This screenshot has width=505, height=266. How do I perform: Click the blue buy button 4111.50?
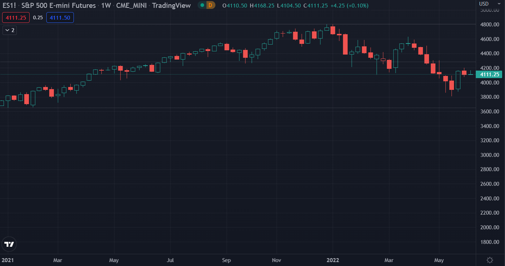pyautogui.click(x=60, y=17)
